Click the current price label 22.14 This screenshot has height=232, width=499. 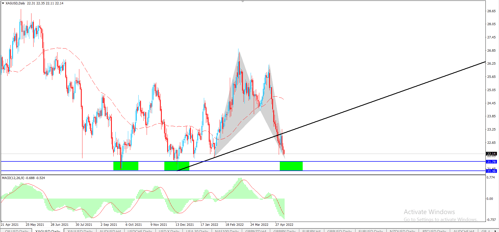pos(491,154)
